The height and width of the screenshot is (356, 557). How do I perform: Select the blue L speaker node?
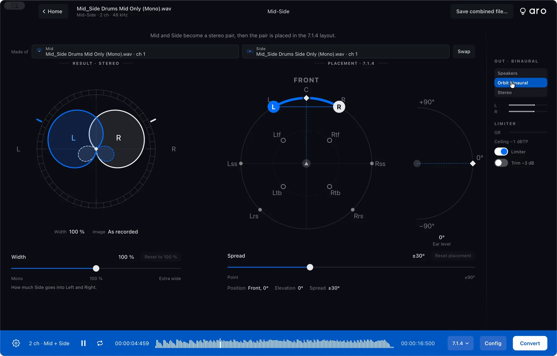[274, 107]
